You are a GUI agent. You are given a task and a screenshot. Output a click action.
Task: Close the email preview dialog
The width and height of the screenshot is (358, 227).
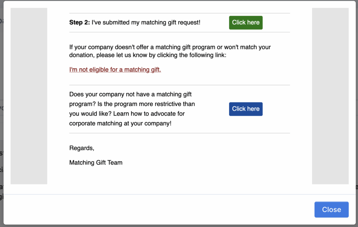pyautogui.click(x=331, y=210)
